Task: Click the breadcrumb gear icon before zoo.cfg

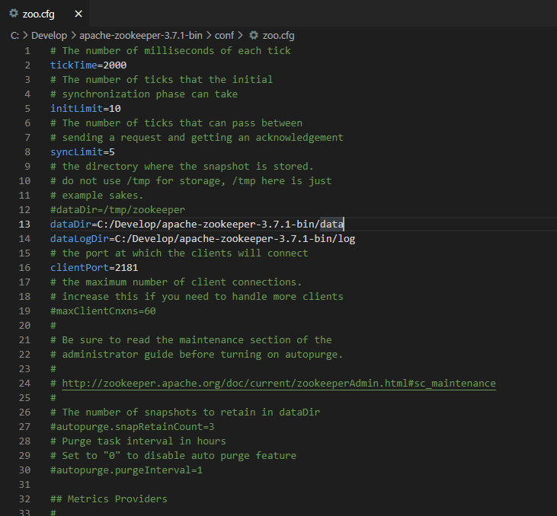Action: click(x=253, y=35)
